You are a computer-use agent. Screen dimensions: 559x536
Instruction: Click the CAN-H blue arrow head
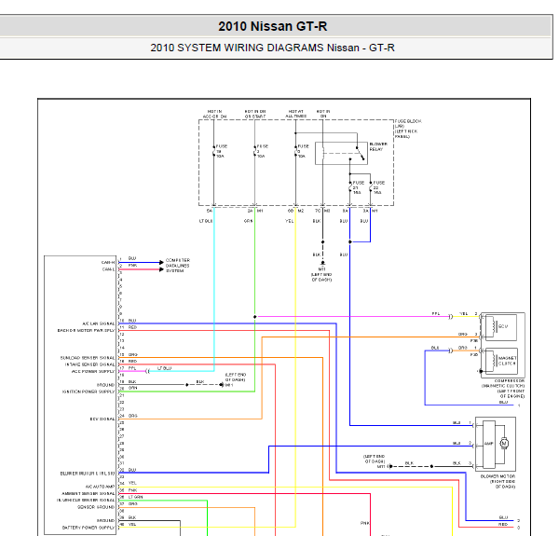(x=161, y=263)
